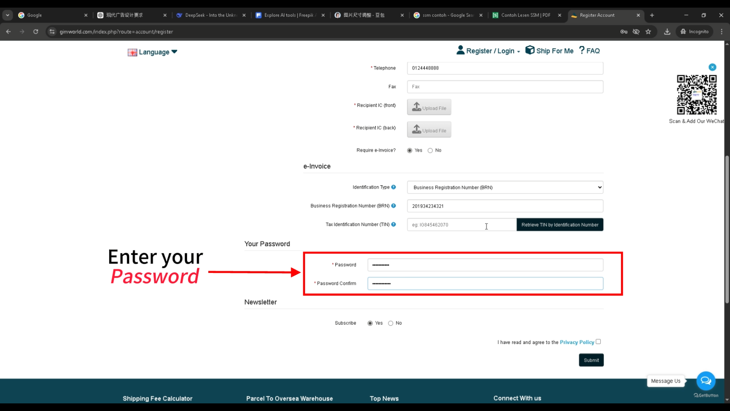Click the browser downloads icon
This screenshot has width=730, height=411.
click(667, 32)
